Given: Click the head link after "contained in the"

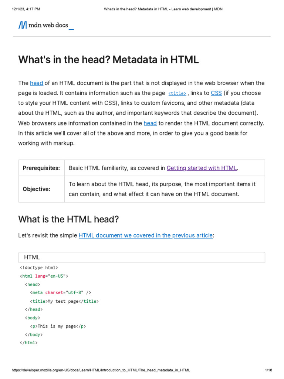Looking at the screenshot, I should tap(150, 123).
